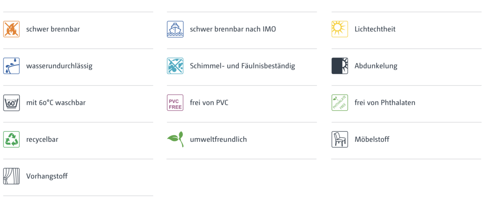Click the 'umweltfreundlich' label
The height and width of the screenshot is (216, 488).
219,139
